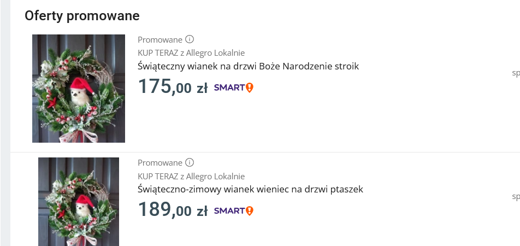This screenshot has width=520, height=246.
Task: Open thumbnail of Świąteczny wianek na drzwi offer
Action: [x=79, y=89]
